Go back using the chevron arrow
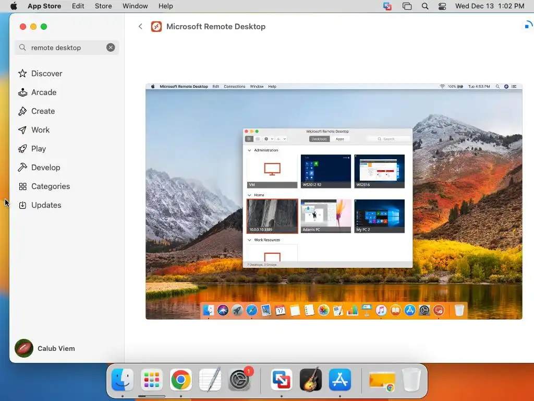Screen dimensions: 534x401 (140, 27)
